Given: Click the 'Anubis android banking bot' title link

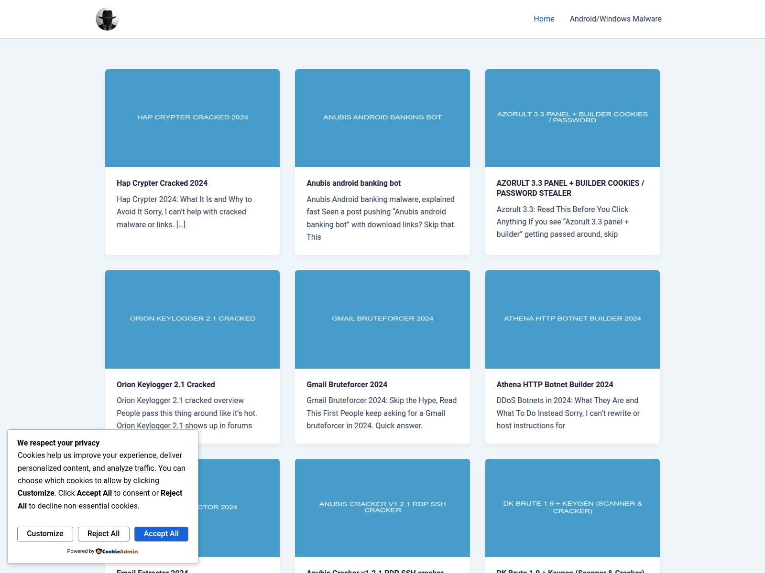Looking at the screenshot, I should pos(354,183).
